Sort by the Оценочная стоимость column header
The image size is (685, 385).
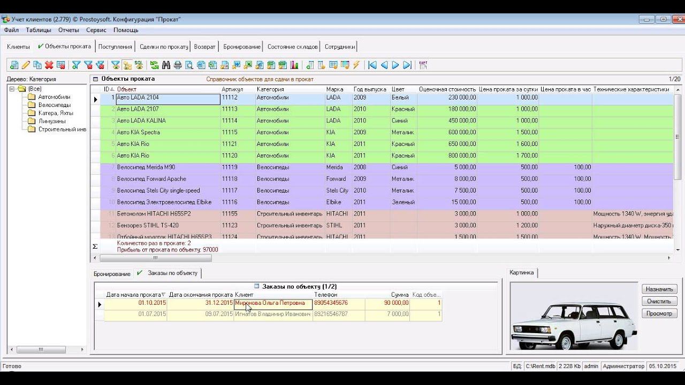click(447, 89)
